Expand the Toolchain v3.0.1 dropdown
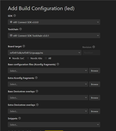The image size is (116, 131). point(54,35)
